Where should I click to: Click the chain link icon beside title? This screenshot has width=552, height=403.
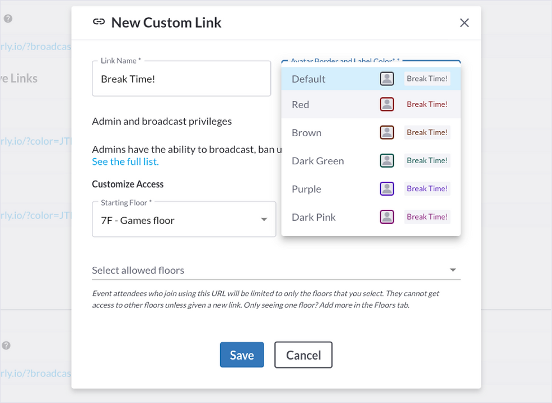click(99, 22)
